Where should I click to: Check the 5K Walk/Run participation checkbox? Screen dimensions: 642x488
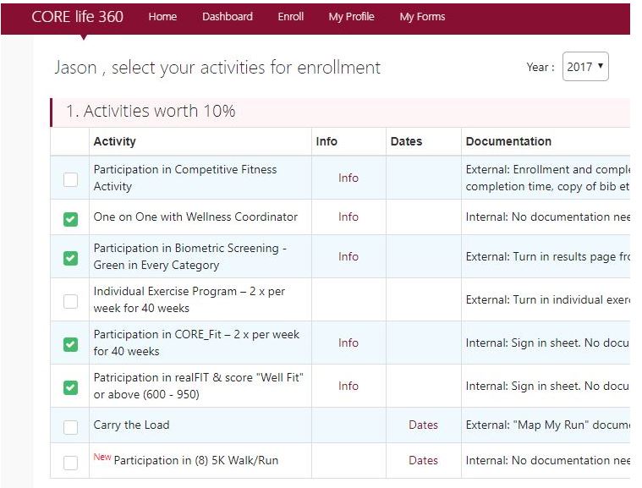coord(70,462)
